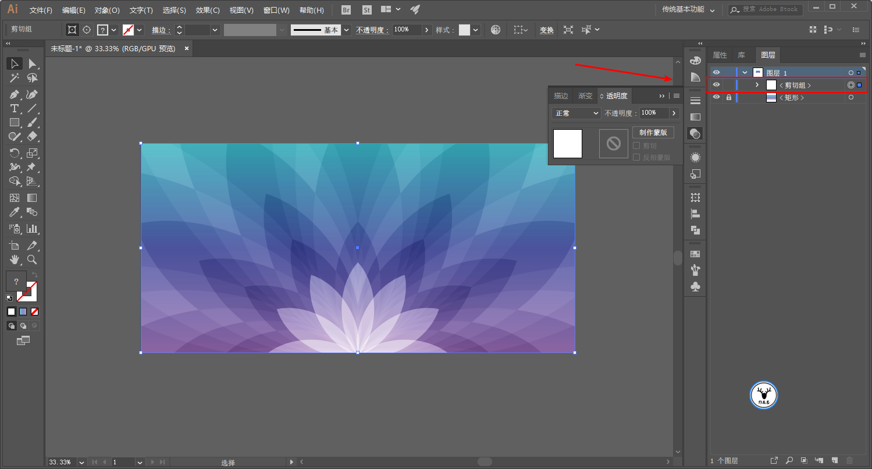Switch to the 渐变 tab
The width and height of the screenshot is (872, 469).
[585, 95]
